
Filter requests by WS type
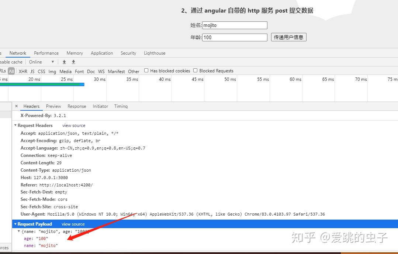click(101, 71)
